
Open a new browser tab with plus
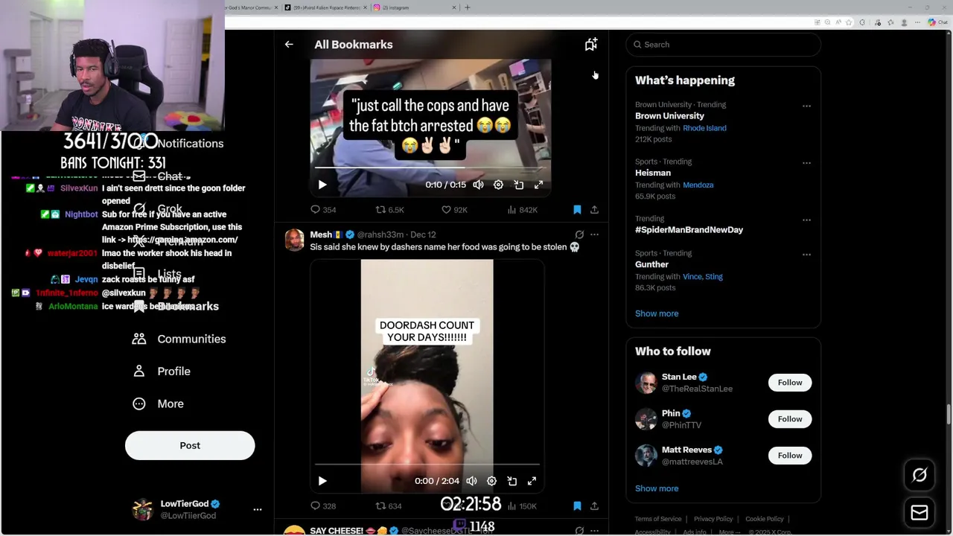(468, 7)
